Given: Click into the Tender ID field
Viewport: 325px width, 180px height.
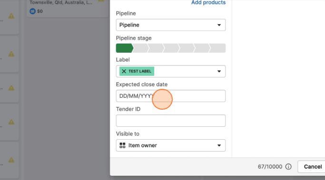Looking at the screenshot, I should (x=170, y=121).
